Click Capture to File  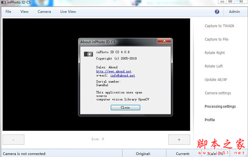click(x=216, y=39)
